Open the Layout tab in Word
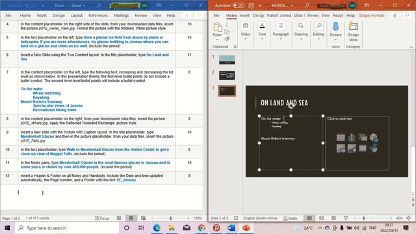This screenshot has width=416, height=234. [77, 16]
